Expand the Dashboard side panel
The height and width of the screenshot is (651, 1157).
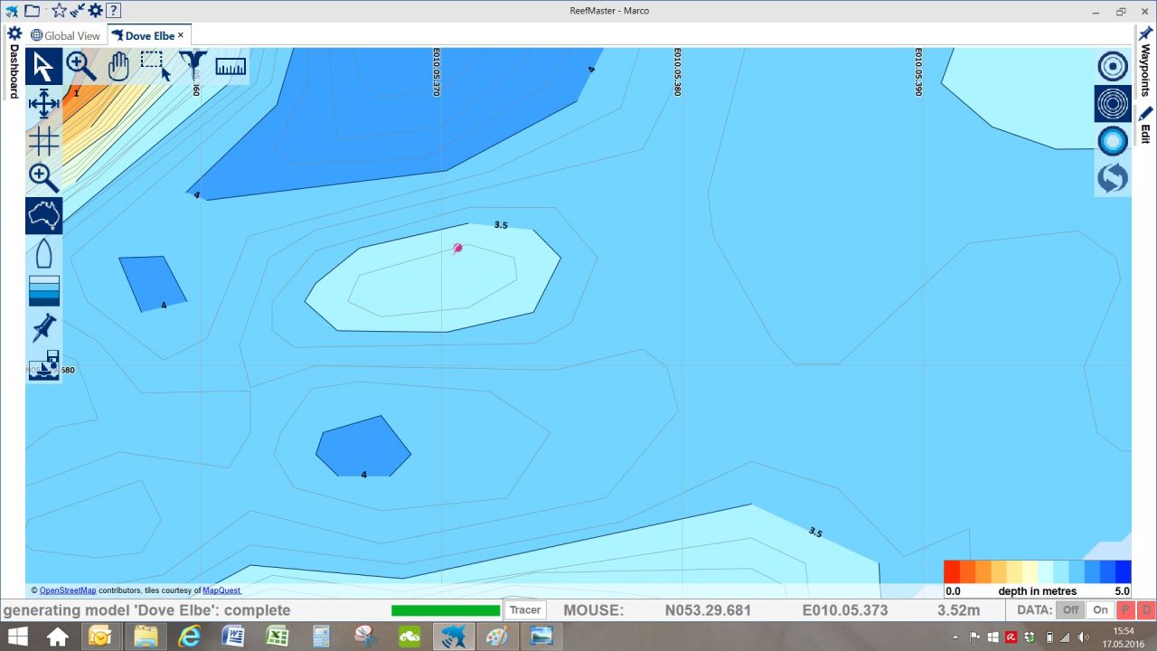(14, 63)
